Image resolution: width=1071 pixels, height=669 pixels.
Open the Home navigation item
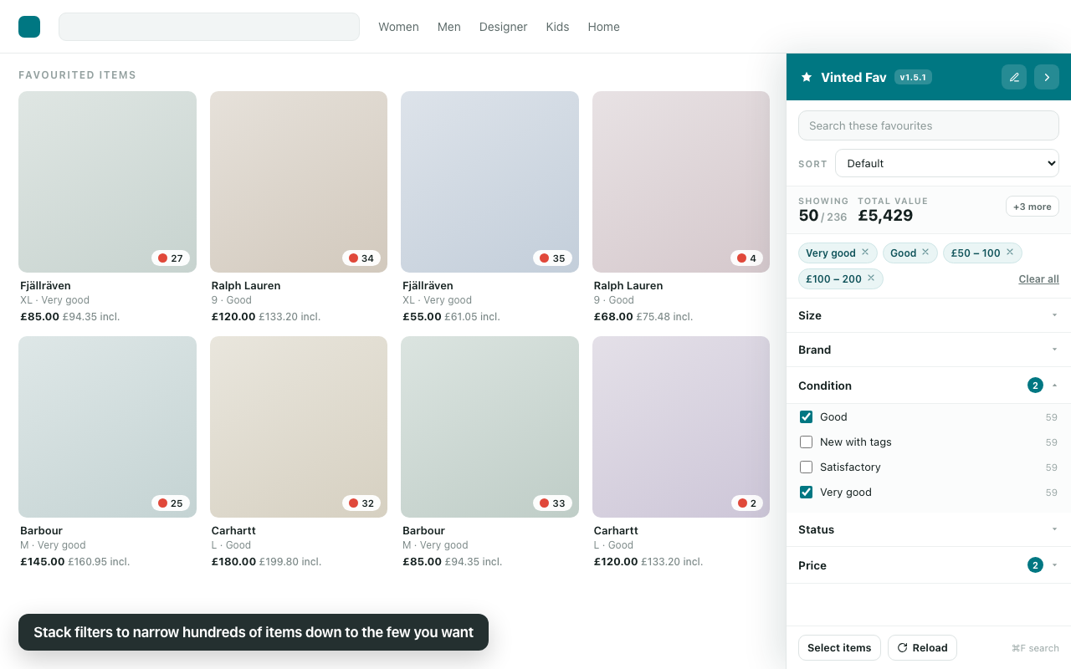click(604, 27)
